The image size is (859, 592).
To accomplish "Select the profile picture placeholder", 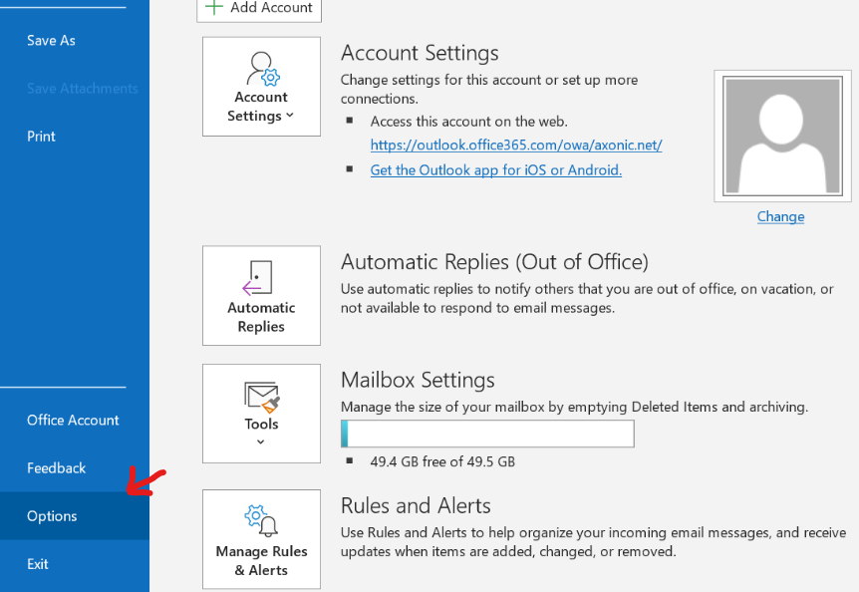I will click(779, 136).
